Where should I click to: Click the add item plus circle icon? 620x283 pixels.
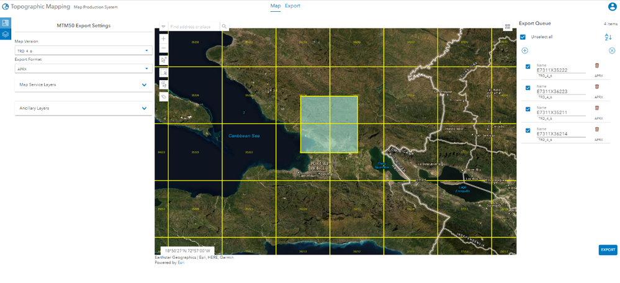(524, 51)
